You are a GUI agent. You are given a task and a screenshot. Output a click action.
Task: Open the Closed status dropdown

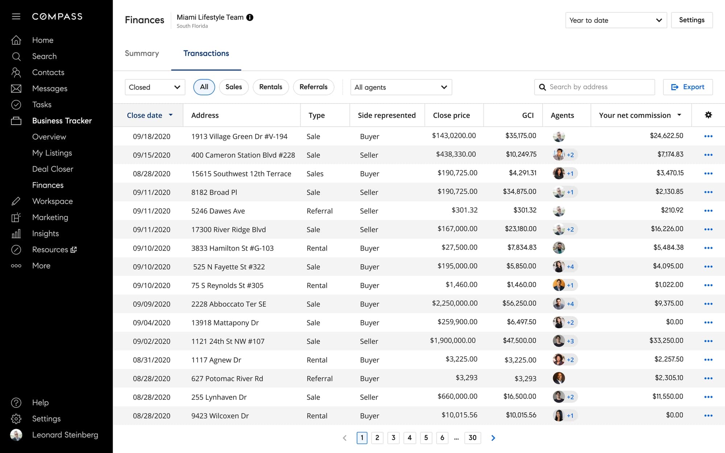click(155, 87)
